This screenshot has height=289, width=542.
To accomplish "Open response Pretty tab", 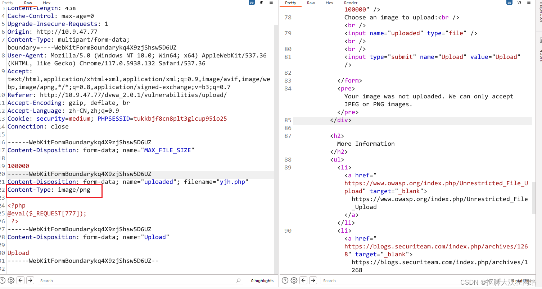I will pos(291,3).
